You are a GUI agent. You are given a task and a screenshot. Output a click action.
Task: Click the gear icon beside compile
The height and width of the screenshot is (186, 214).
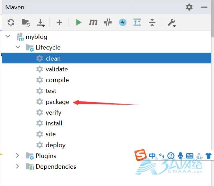coord(39,80)
